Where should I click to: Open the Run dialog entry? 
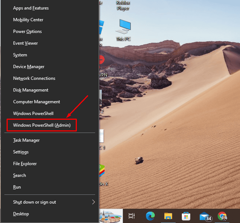[x=50, y=187]
